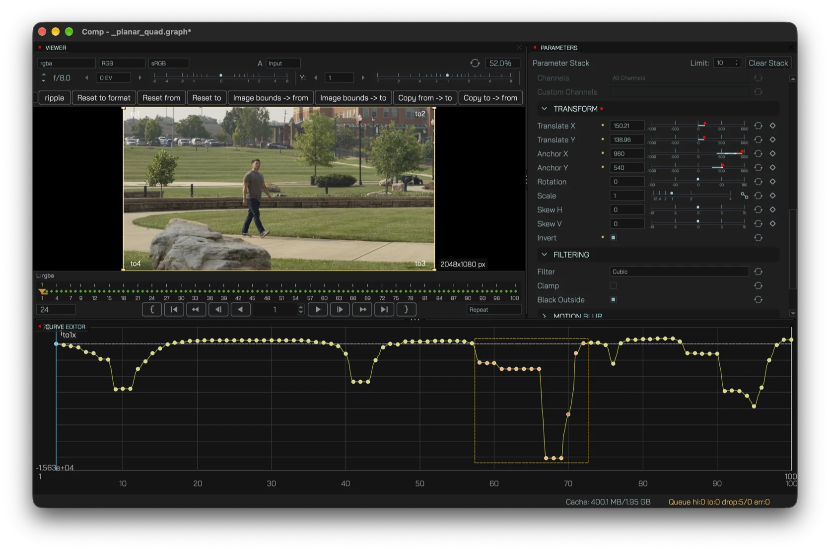This screenshot has width=830, height=551.
Task: Open the Filter Cubic dropdown
Action: click(679, 272)
